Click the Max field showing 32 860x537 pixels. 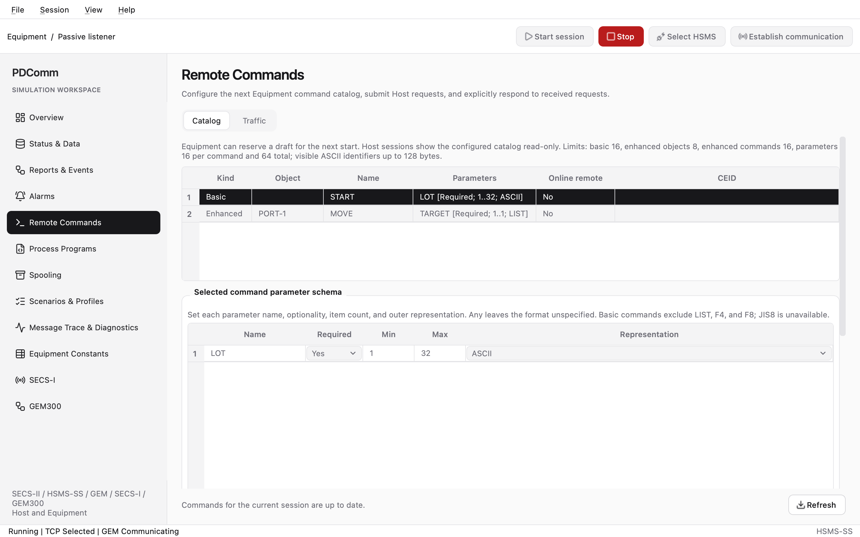pyautogui.click(x=440, y=354)
